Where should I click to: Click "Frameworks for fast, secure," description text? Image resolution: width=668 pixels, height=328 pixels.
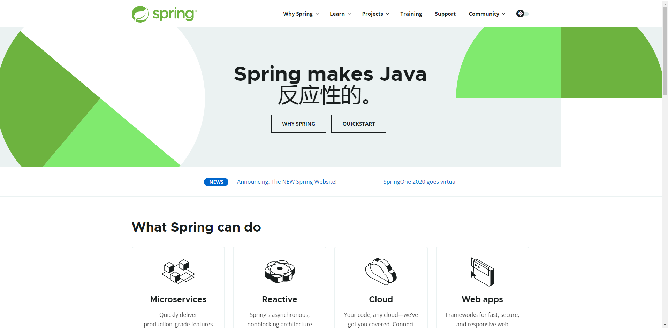483,315
